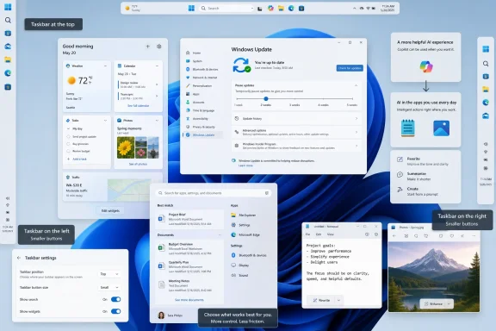Open the sunflower photo in Spring moments

tap(126, 147)
